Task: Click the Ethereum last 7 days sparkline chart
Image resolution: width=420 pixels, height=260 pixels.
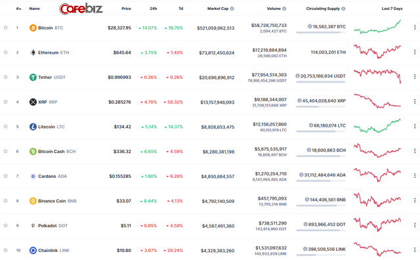Action: pos(377,51)
